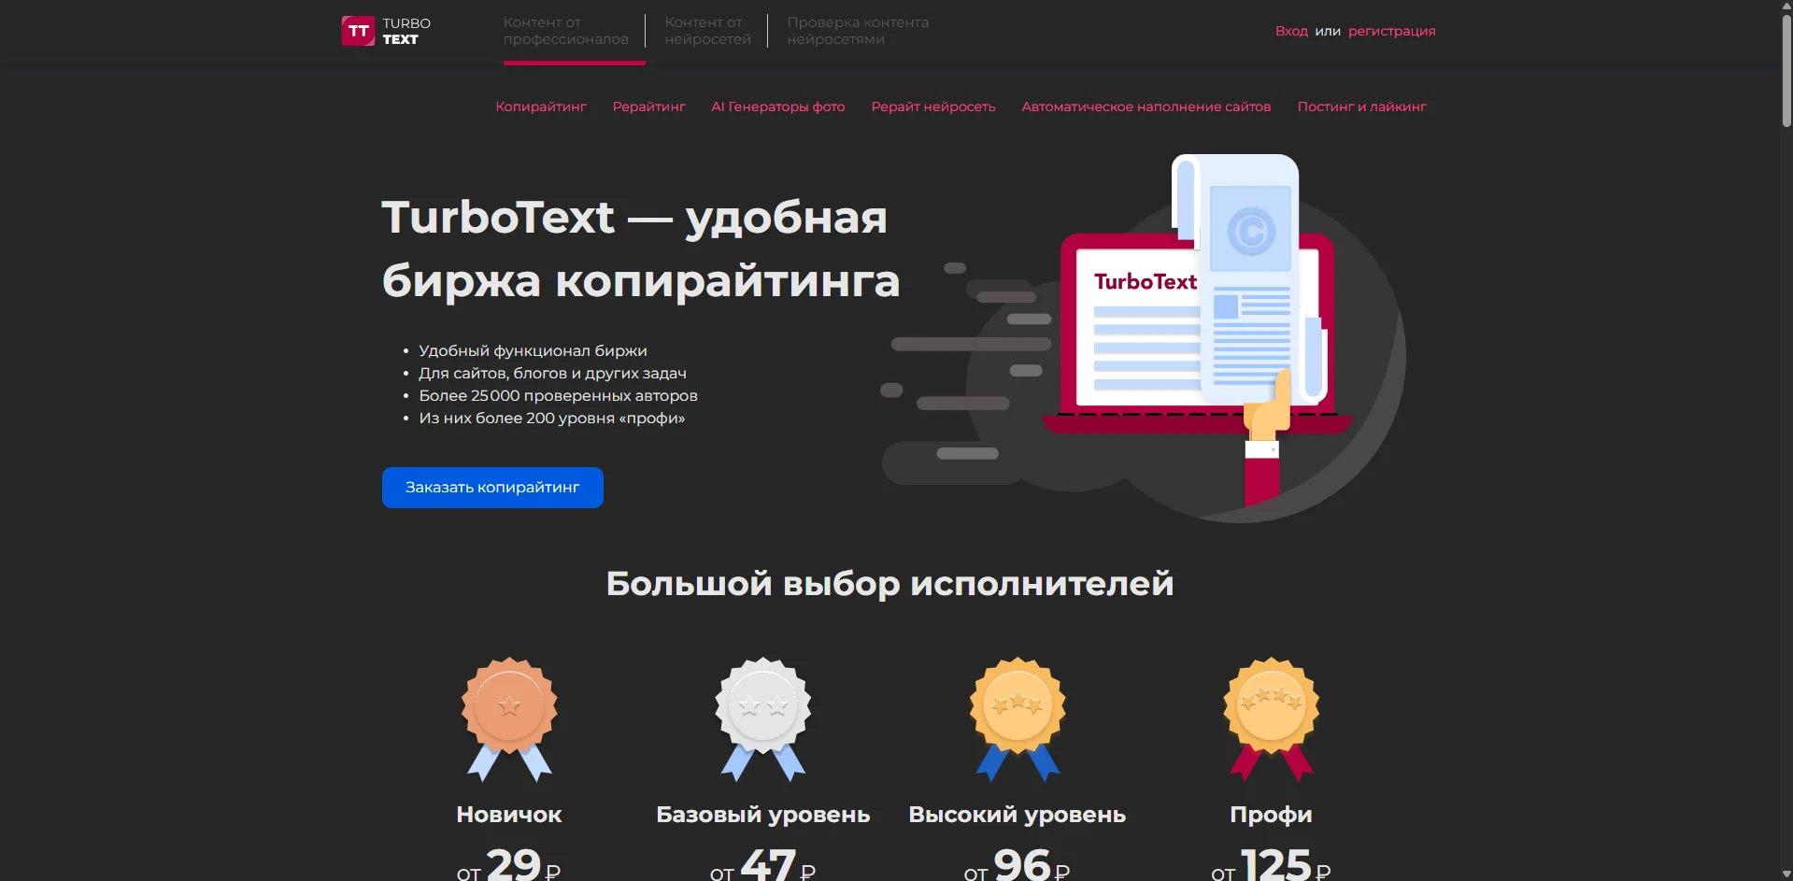
Task: Click the price от 96 ₽
Action: [1017, 864]
